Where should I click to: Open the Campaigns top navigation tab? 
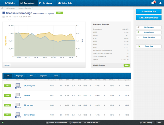[28, 3]
